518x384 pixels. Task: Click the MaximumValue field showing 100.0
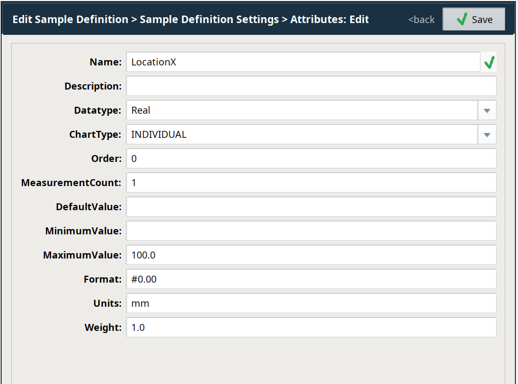[x=311, y=255]
